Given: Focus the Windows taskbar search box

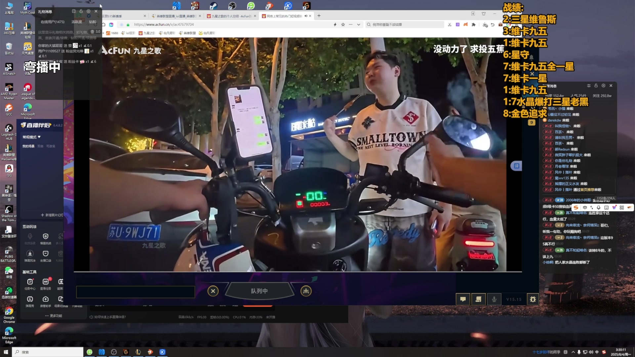Looking at the screenshot, I should coord(48,352).
